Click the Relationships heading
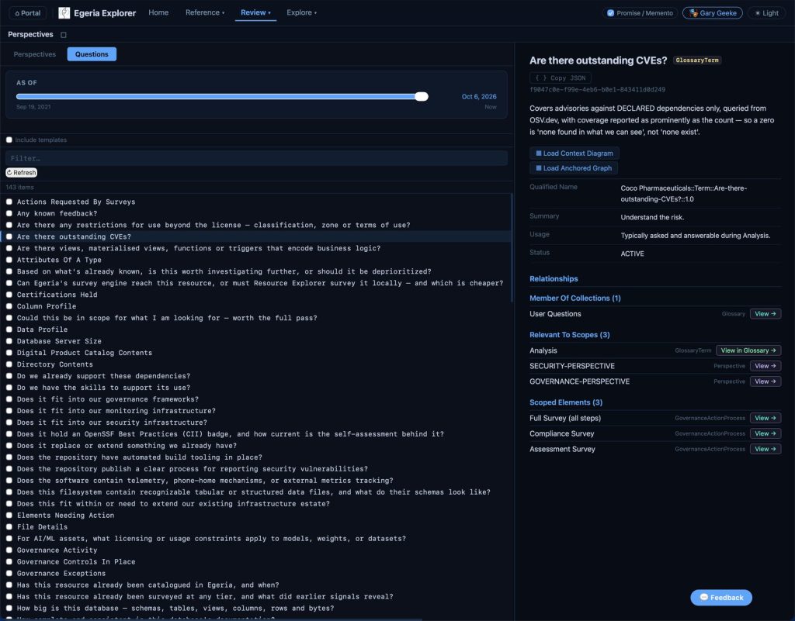Screen dimensions: 795x621 554,279
